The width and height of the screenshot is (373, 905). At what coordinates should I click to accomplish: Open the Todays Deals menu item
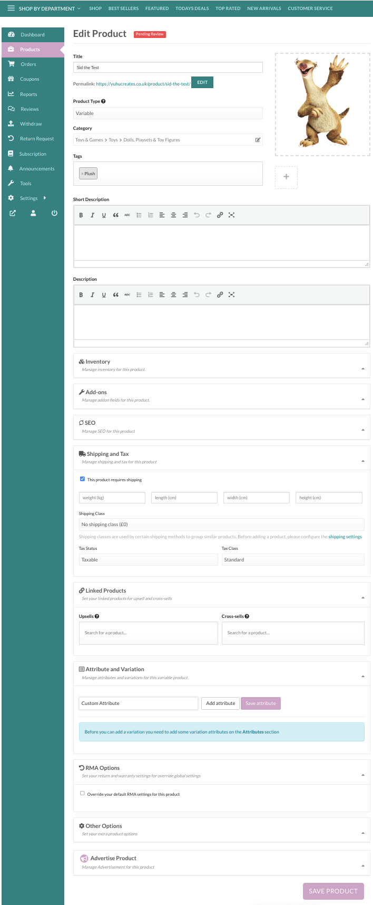coord(192,8)
